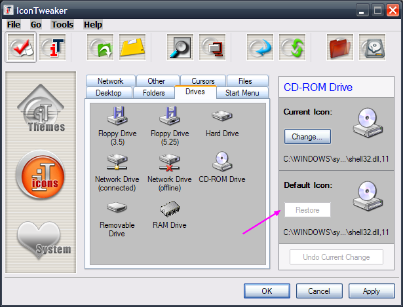
Task: Select the orange Icons sidebar button
Action: 41,175
